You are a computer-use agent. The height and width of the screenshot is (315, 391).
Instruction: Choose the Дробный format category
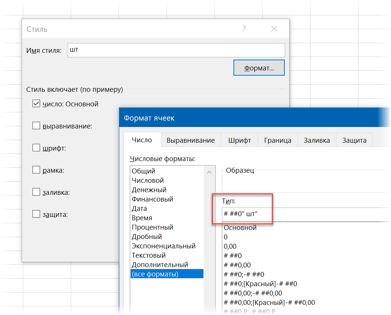(167, 237)
